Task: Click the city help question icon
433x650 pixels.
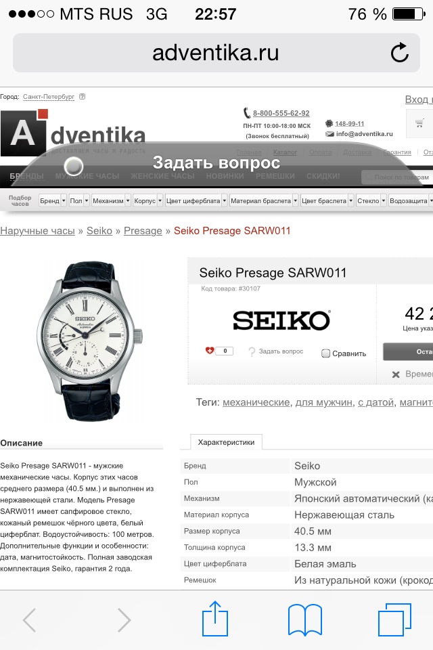Action: point(82,97)
